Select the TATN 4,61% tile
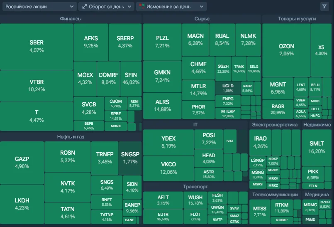Viewport: 334px width, 227px height. [x=68, y=213]
